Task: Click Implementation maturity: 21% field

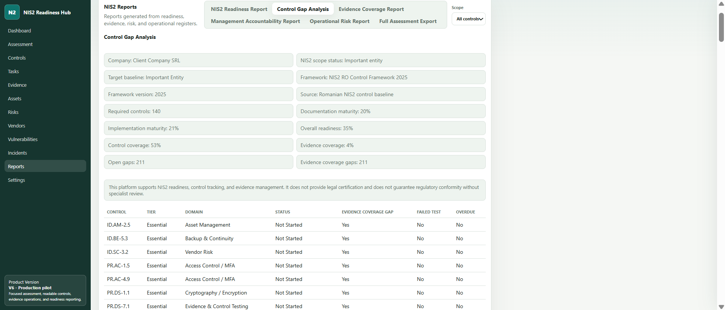Action: pyautogui.click(x=198, y=128)
